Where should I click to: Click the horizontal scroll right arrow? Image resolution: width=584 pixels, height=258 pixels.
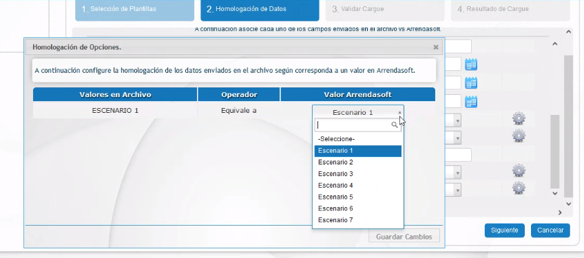pyautogui.click(x=560, y=212)
